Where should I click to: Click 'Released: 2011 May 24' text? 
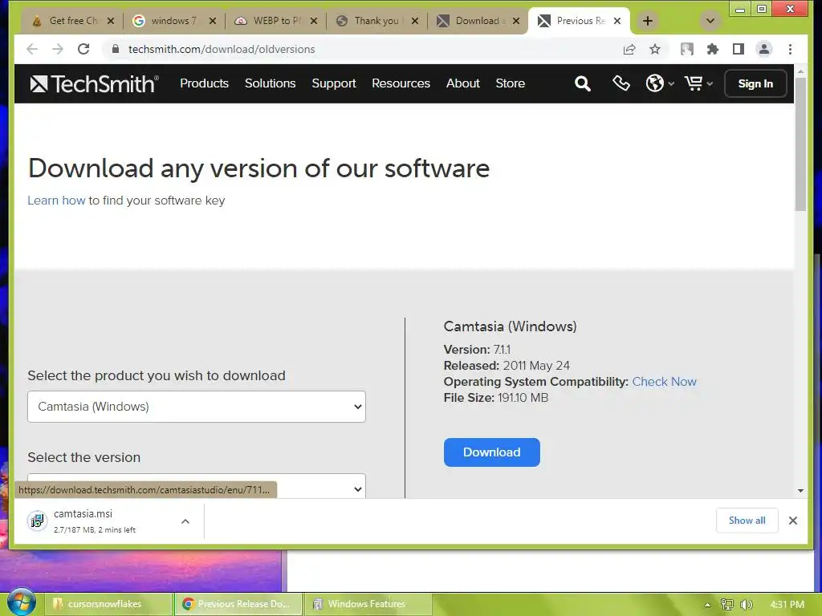(x=507, y=366)
